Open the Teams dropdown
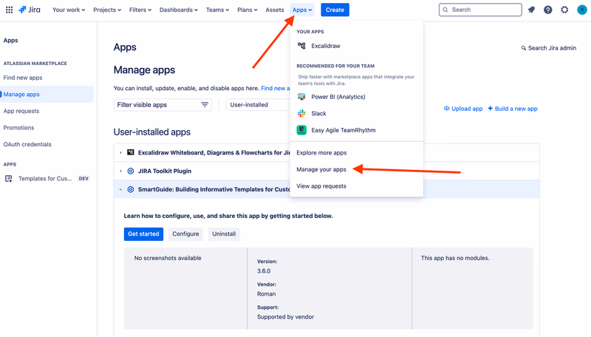The width and height of the screenshot is (591, 337). [217, 10]
